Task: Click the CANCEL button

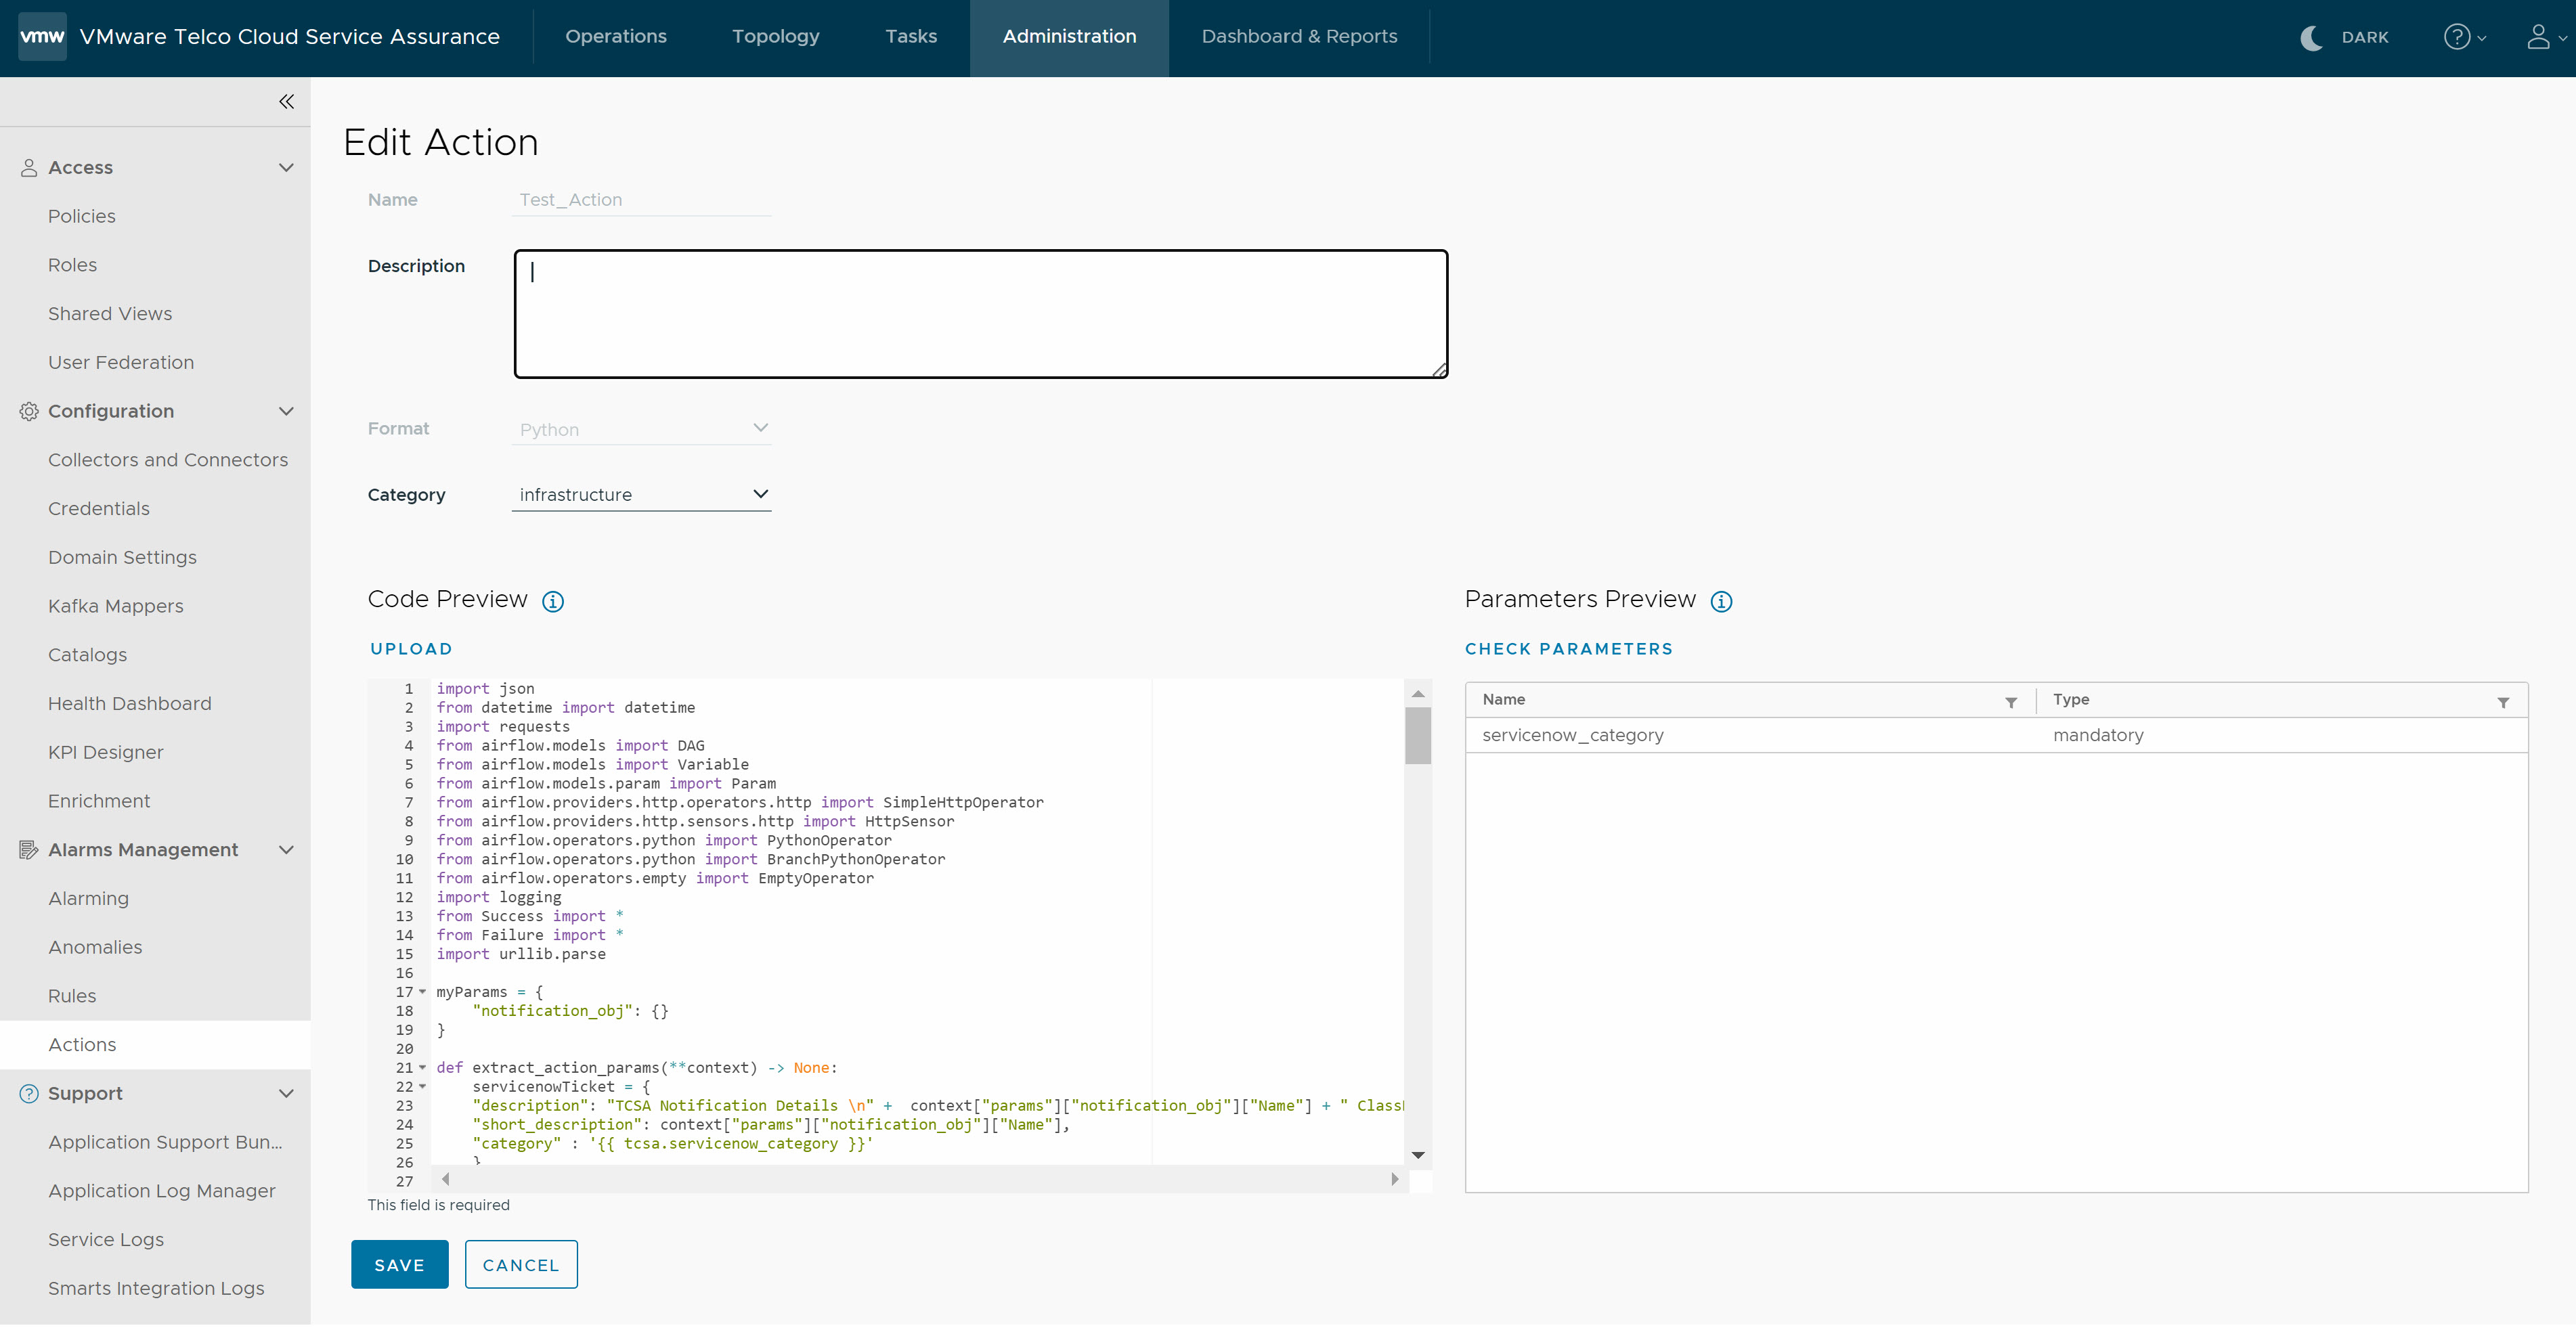Action: 521,1264
